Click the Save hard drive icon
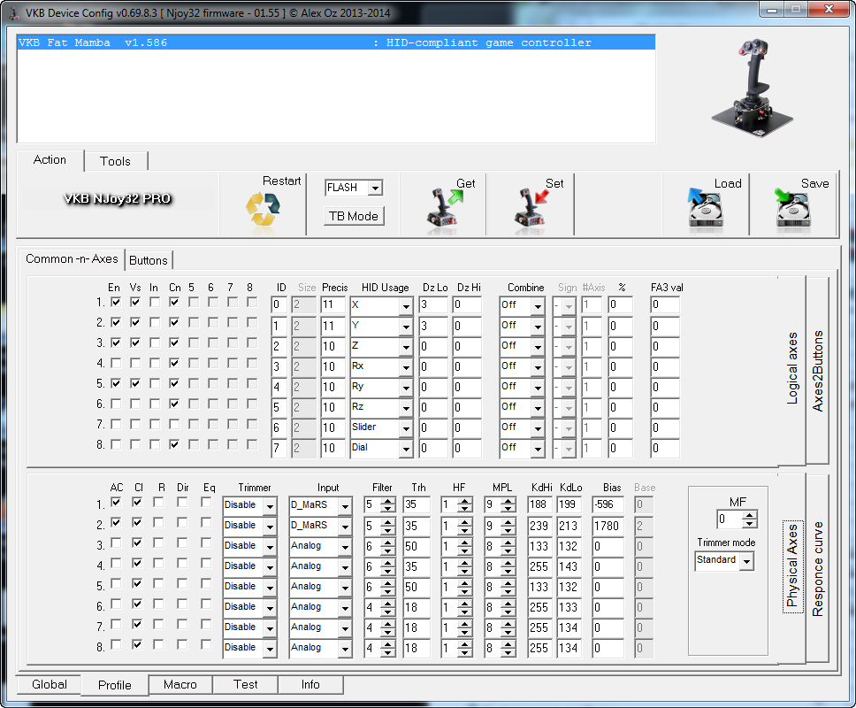Screen dimensions: 856x708 (792, 208)
